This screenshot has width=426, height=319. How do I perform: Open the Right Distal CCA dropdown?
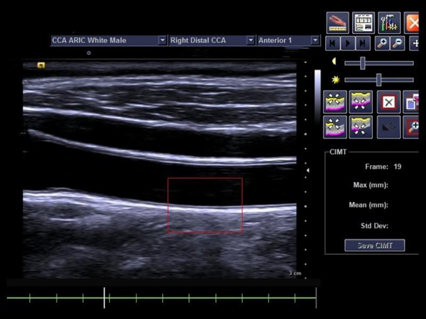[x=250, y=40]
